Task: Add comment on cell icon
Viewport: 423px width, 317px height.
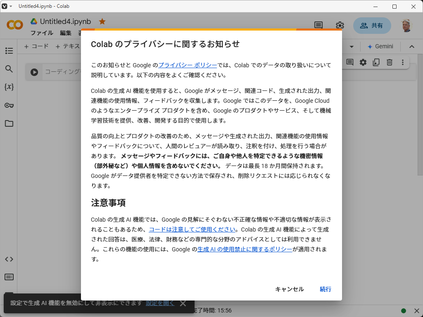Action: [x=349, y=62]
